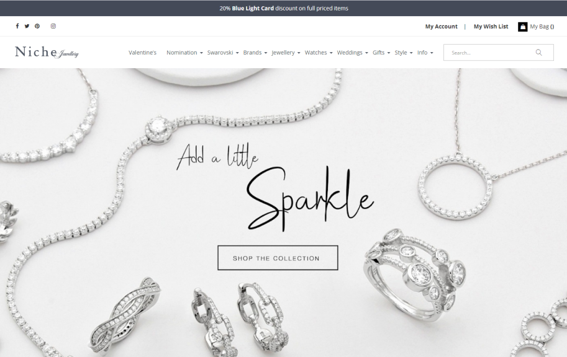
Task: Open the Jewellery dropdown menu
Action: [x=286, y=53]
